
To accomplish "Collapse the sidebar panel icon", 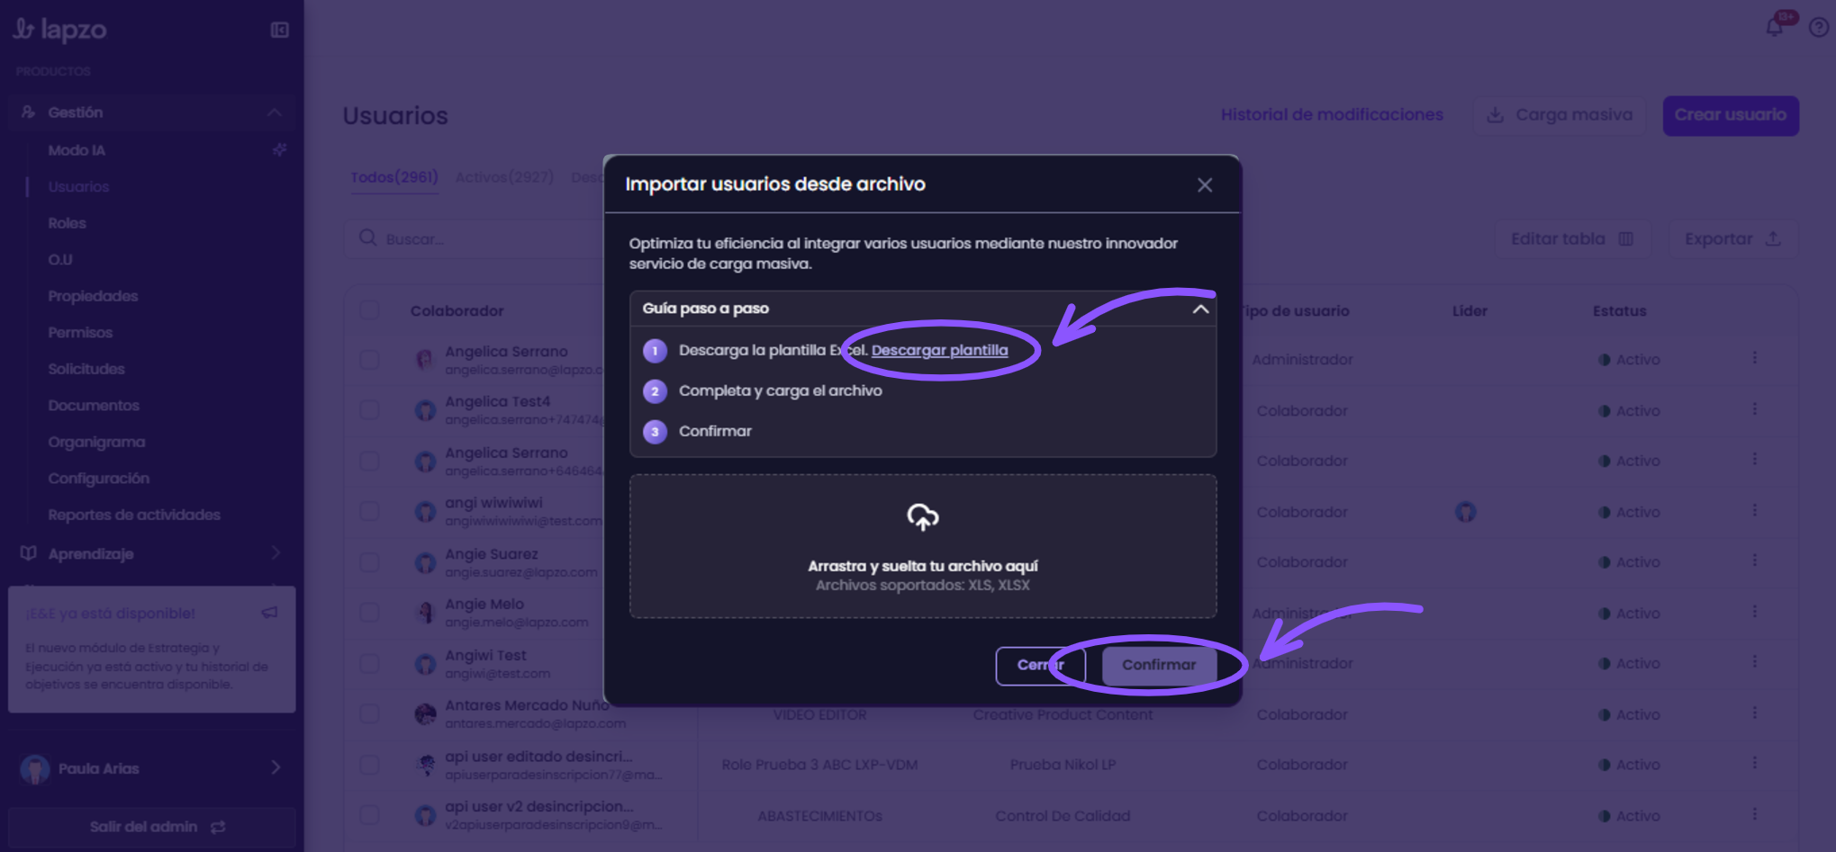I will [280, 31].
